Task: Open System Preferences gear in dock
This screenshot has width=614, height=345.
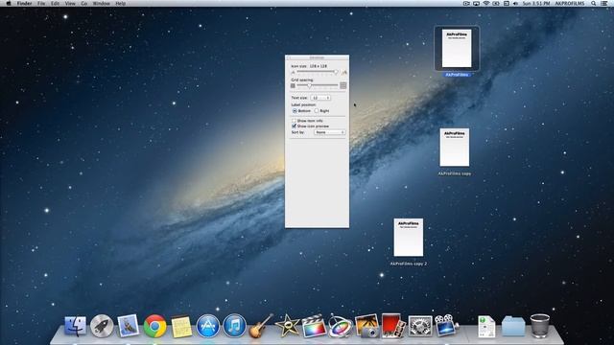Action: point(420,326)
